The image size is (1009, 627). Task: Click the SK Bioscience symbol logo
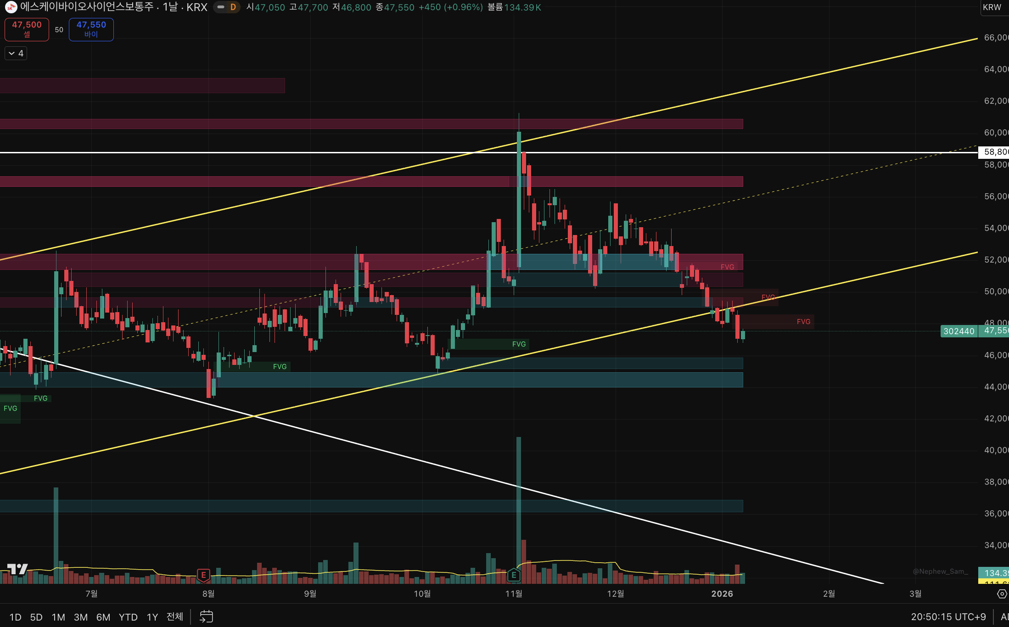[11, 7]
